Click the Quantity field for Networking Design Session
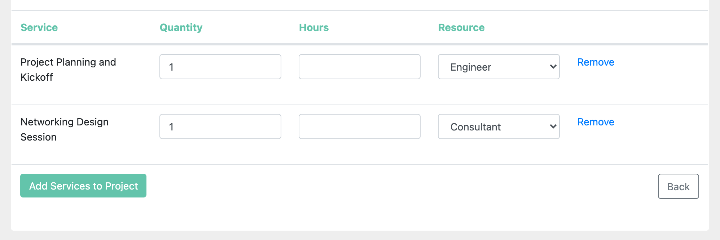The image size is (720, 240). click(x=220, y=126)
